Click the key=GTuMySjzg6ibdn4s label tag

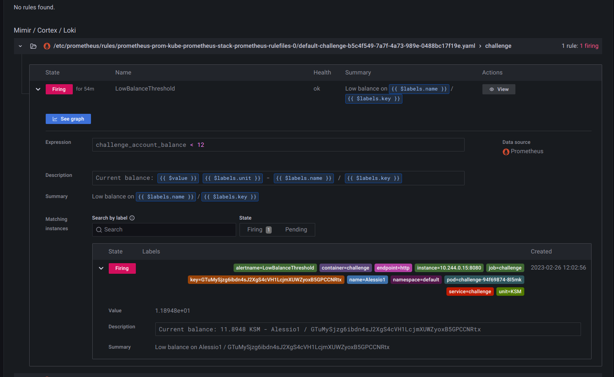coord(266,280)
